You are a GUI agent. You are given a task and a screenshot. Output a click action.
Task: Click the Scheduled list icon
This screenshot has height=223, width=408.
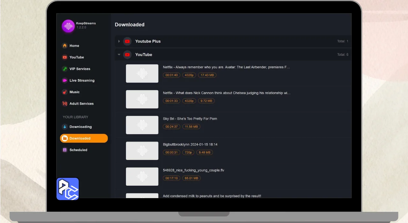tap(65, 150)
